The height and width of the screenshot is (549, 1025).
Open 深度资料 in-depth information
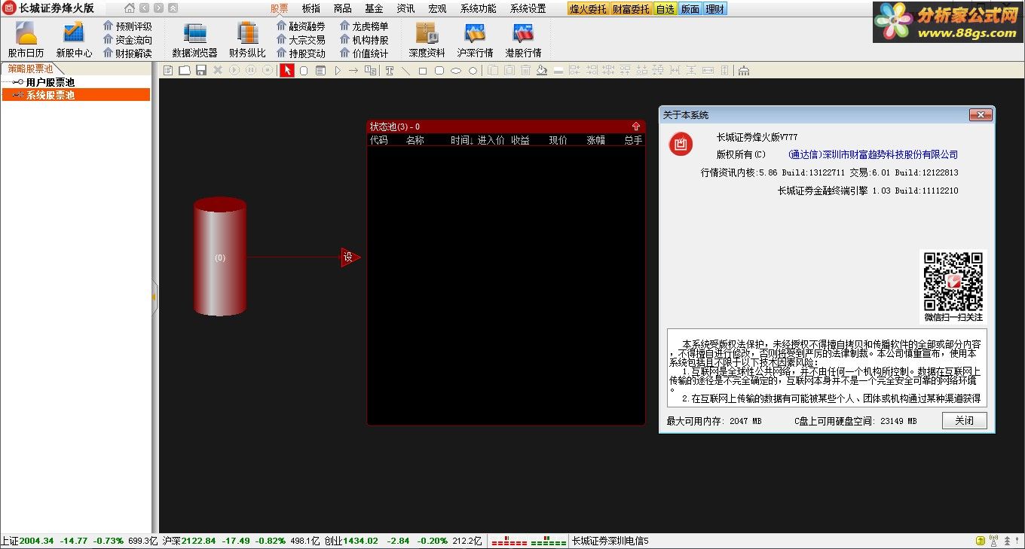click(x=427, y=40)
